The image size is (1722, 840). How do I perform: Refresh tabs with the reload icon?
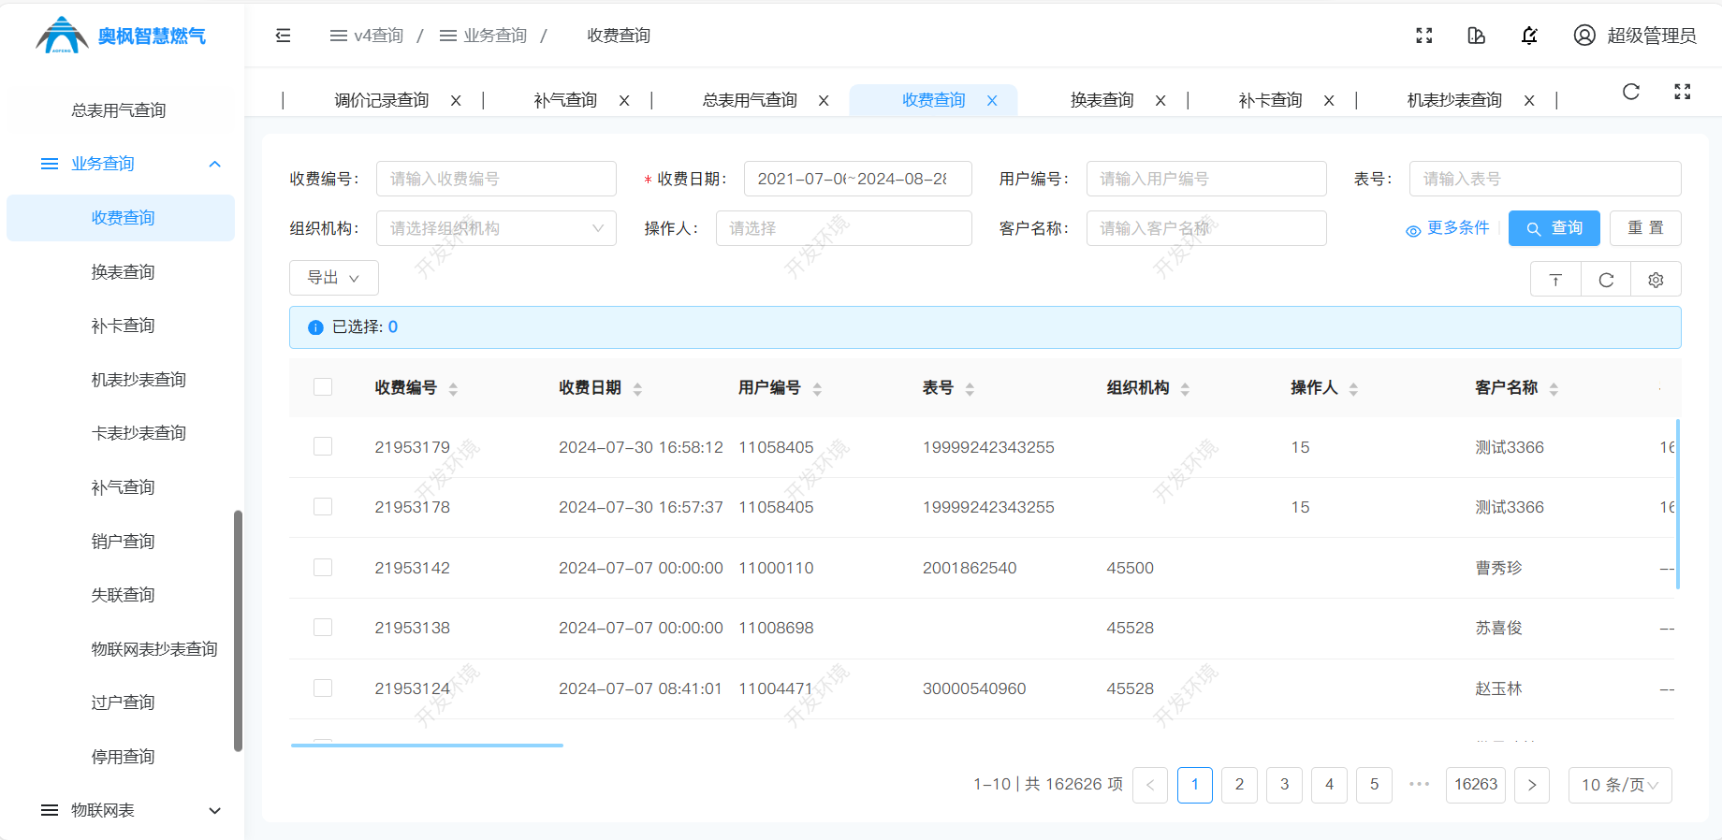1631,92
